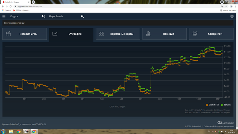This screenshot has height=134, width=238.
Task: Click the hand ID search magnifier icon
Action: 44,16
